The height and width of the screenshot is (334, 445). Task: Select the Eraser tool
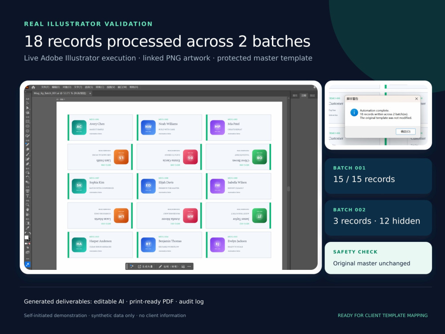pyautogui.click(x=28, y=149)
